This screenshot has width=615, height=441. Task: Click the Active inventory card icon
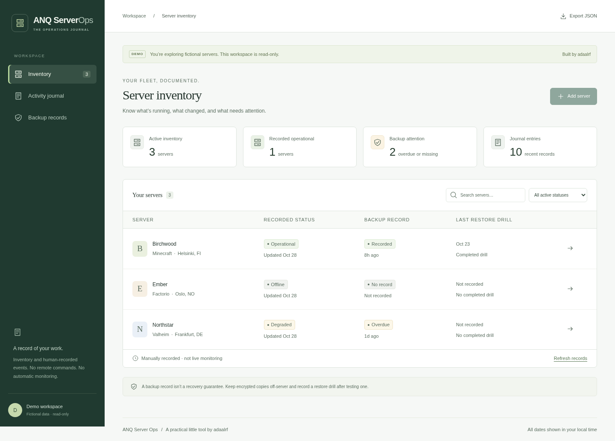pos(137,142)
